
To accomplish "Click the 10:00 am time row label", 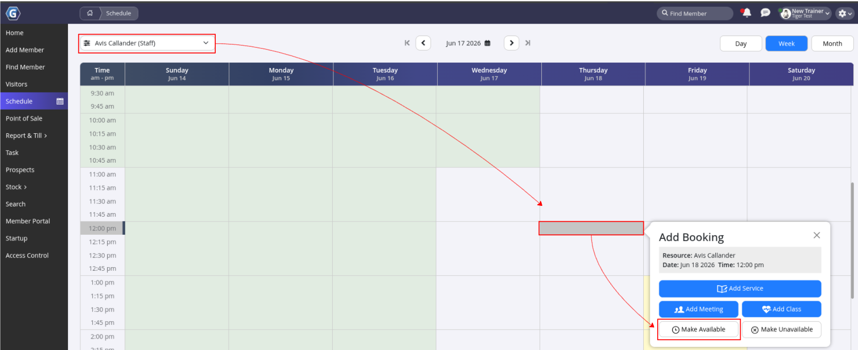I will 102,120.
